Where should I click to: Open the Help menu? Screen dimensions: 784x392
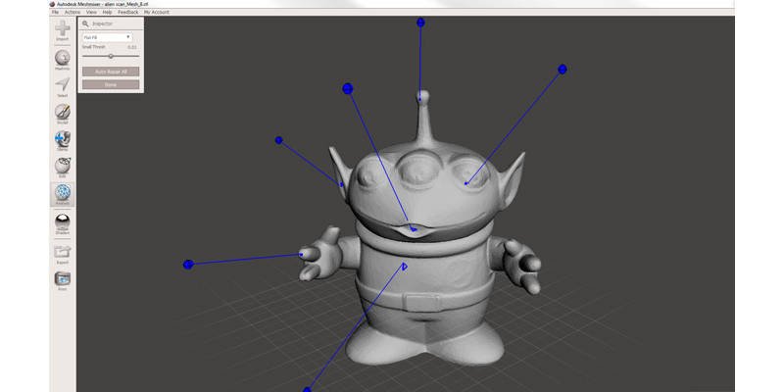click(x=108, y=12)
